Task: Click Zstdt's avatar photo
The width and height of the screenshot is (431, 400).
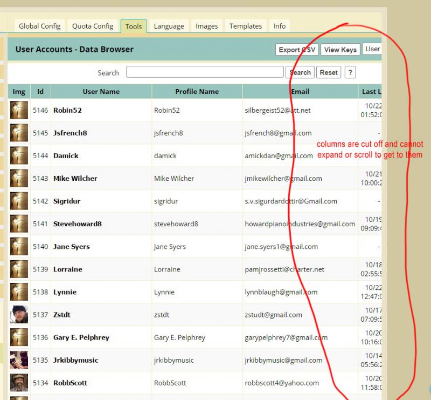Action: 19,315
